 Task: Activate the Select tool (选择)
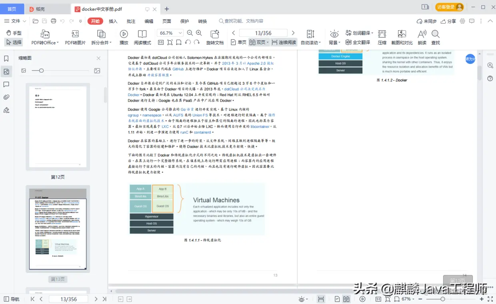click(14, 42)
